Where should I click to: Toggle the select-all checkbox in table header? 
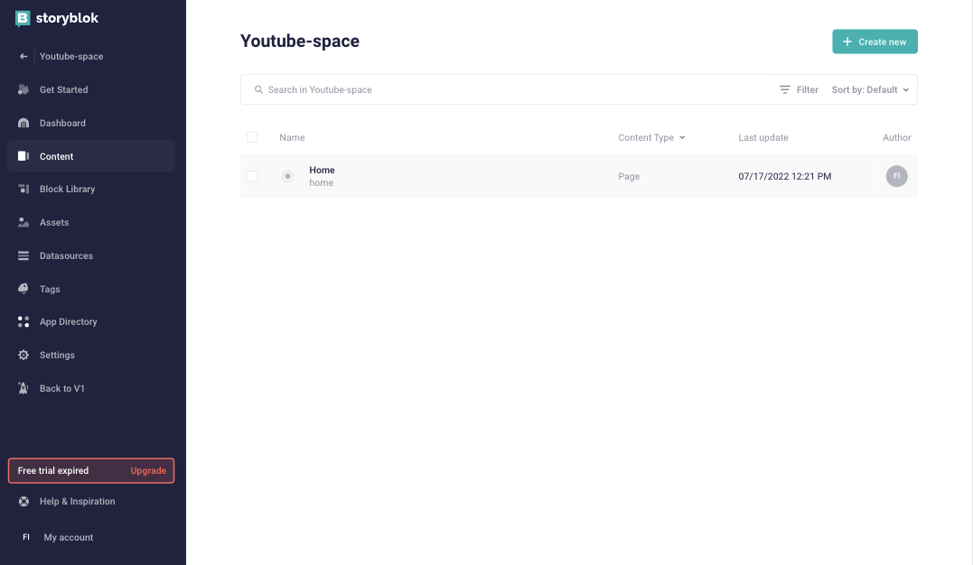click(253, 137)
